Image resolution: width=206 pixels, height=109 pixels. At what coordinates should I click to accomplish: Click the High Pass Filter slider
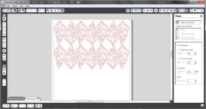click(x=181, y=54)
